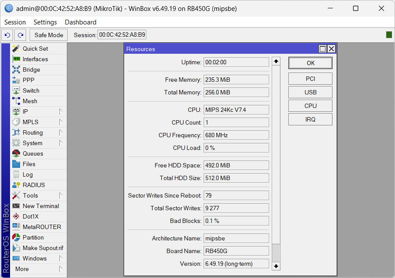Screen dimensions: 395x278
Task: Expand the MPLS submenu arrow
Action: pos(60,122)
